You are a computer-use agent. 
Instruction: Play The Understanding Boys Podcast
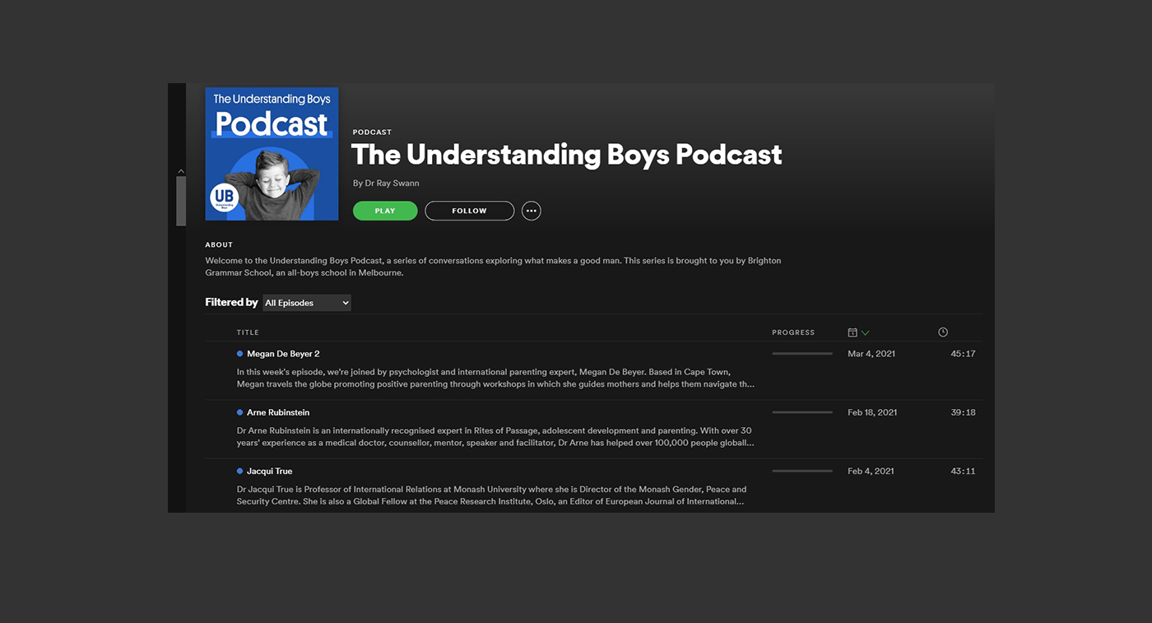(385, 211)
